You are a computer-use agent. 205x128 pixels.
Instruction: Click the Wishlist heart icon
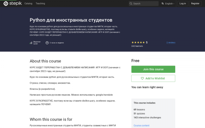click(142, 79)
